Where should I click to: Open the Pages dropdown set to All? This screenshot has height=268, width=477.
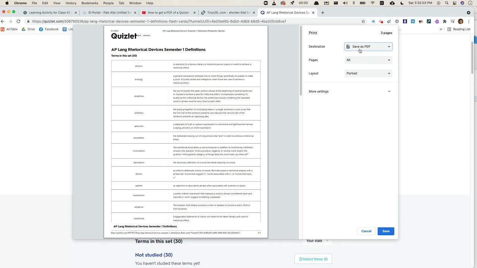point(368,60)
